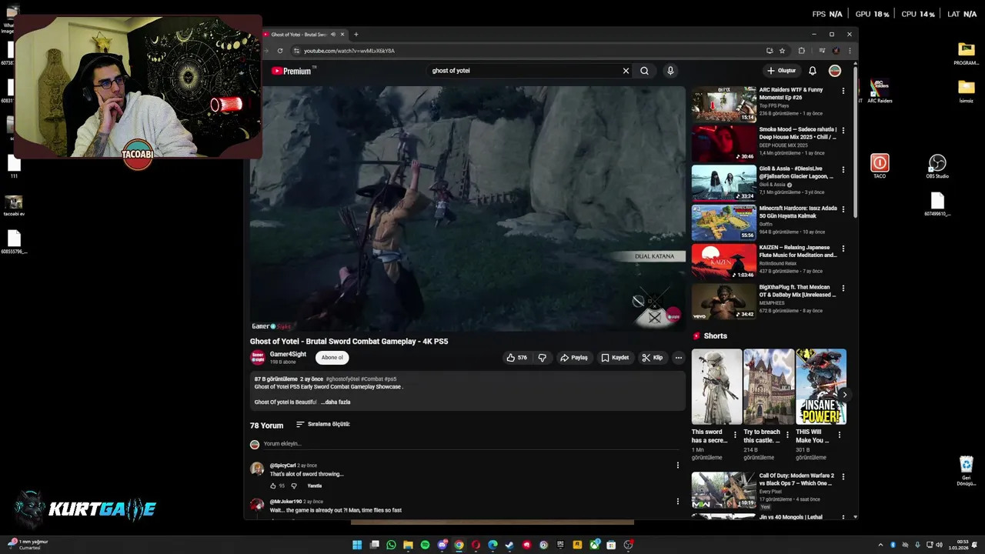
Task: Reload the page in Chrome
Action: click(280, 51)
